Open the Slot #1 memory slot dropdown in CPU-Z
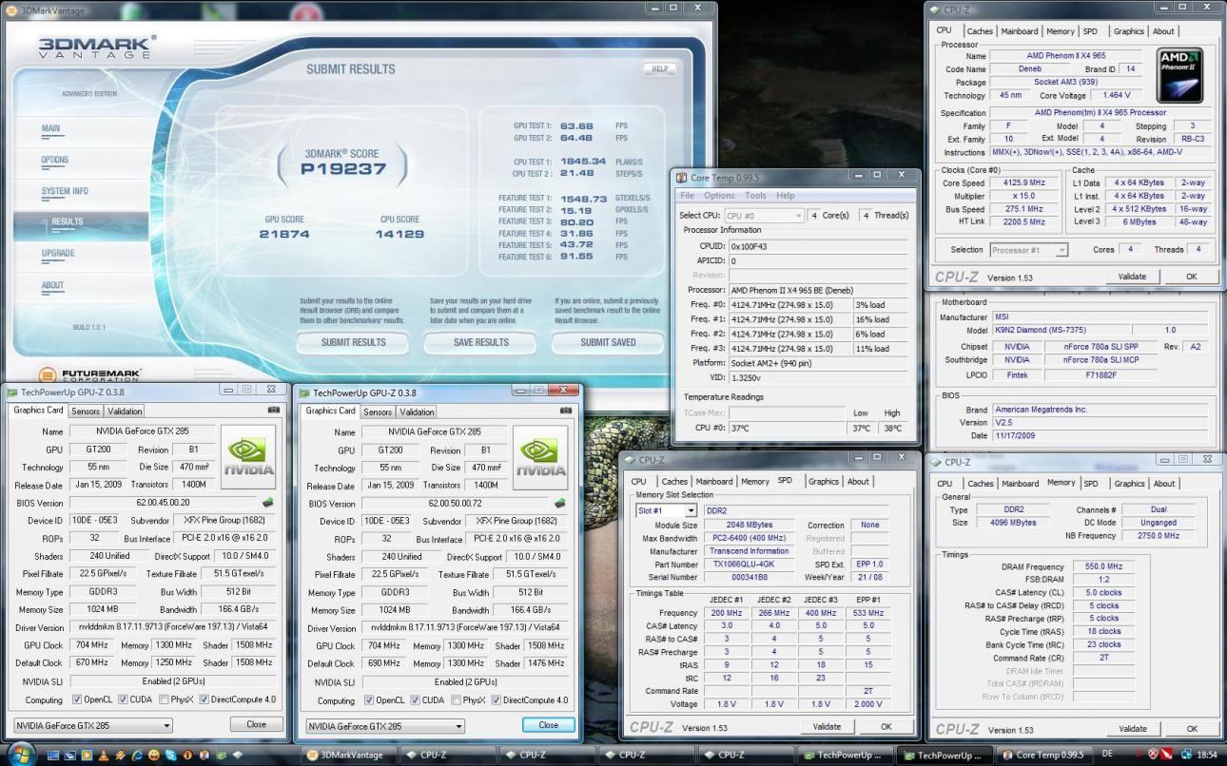Screen dimensions: 1227x766 click(x=667, y=510)
